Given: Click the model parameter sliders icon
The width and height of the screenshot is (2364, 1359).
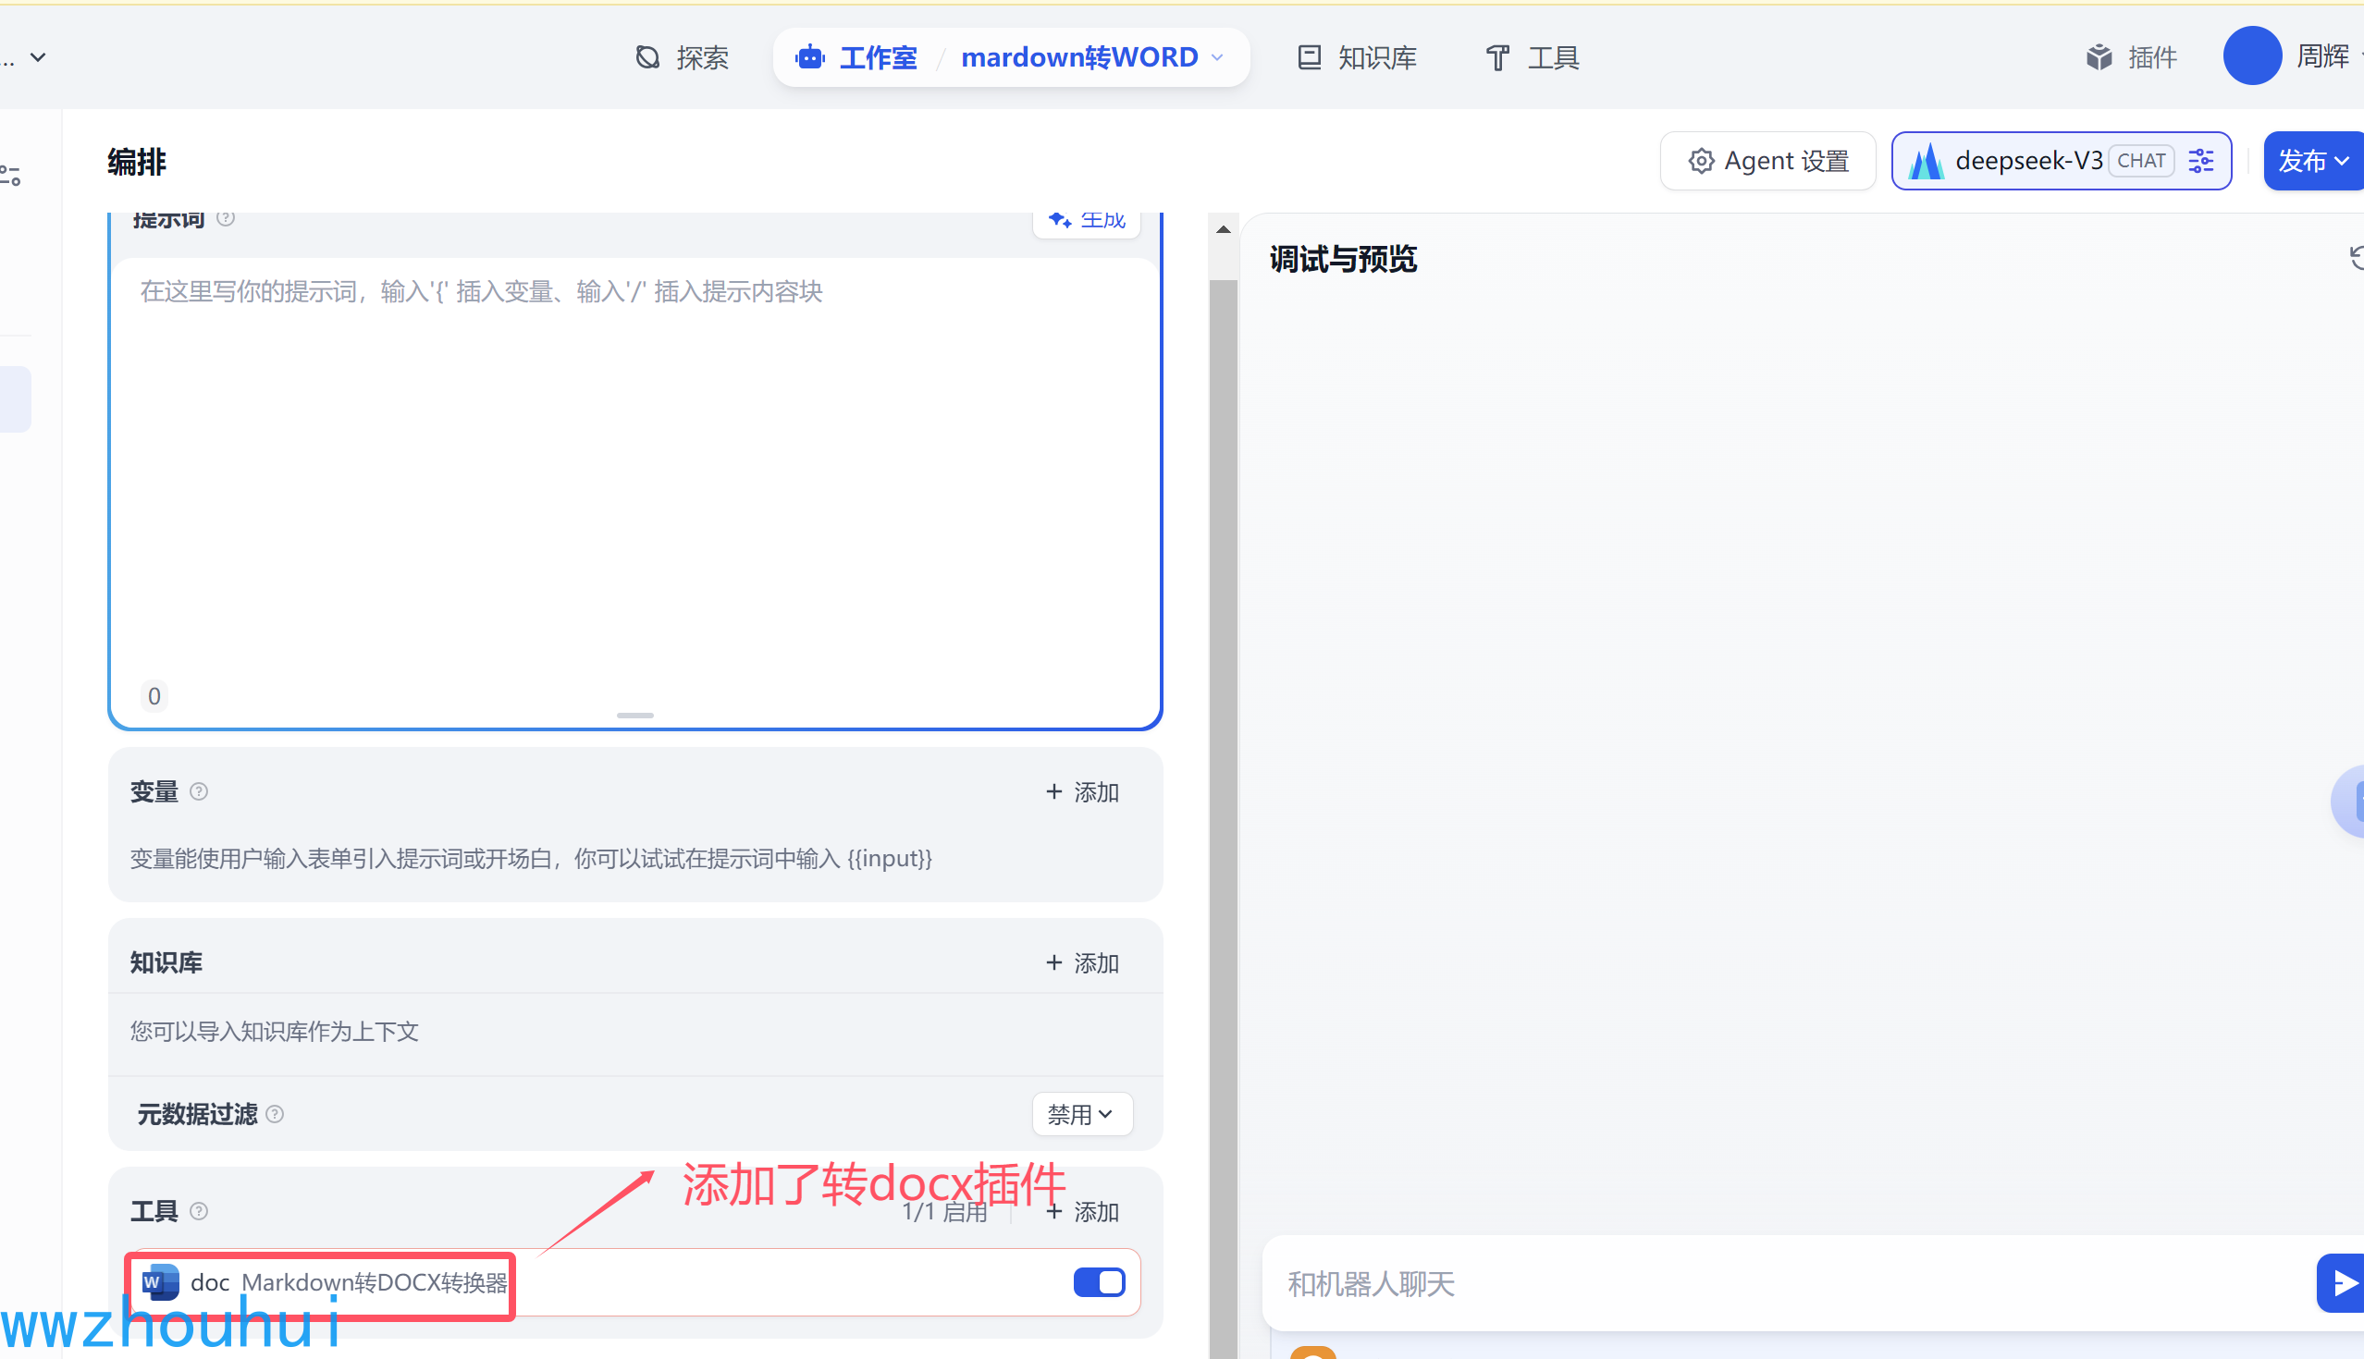Looking at the screenshot, I should pyautogui.click(x=2200, y=161).
